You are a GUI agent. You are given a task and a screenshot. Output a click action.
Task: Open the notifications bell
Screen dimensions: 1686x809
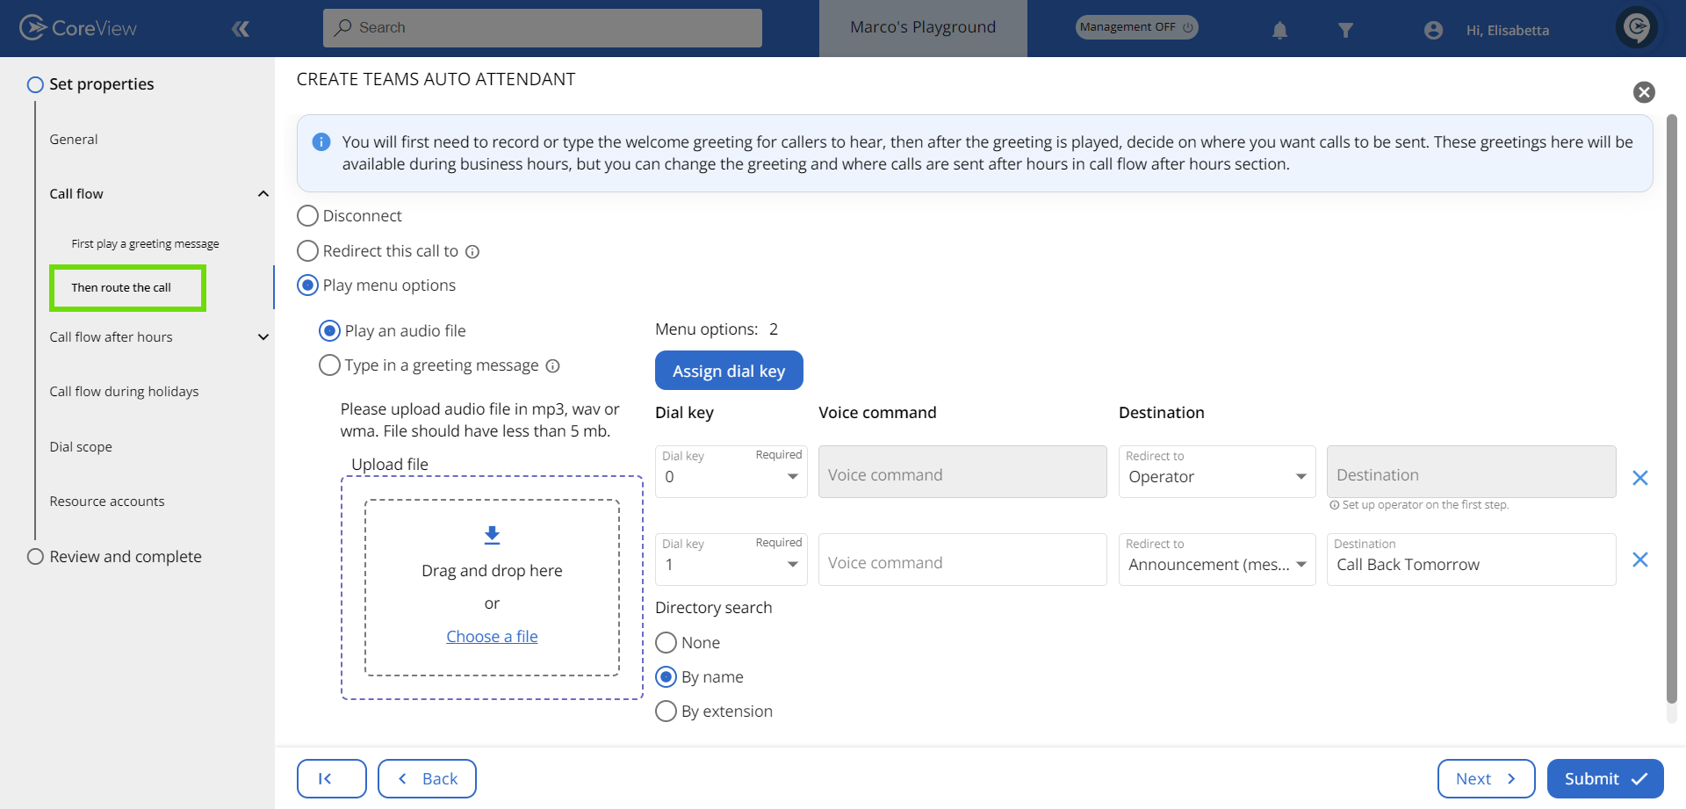point(1279,31)
